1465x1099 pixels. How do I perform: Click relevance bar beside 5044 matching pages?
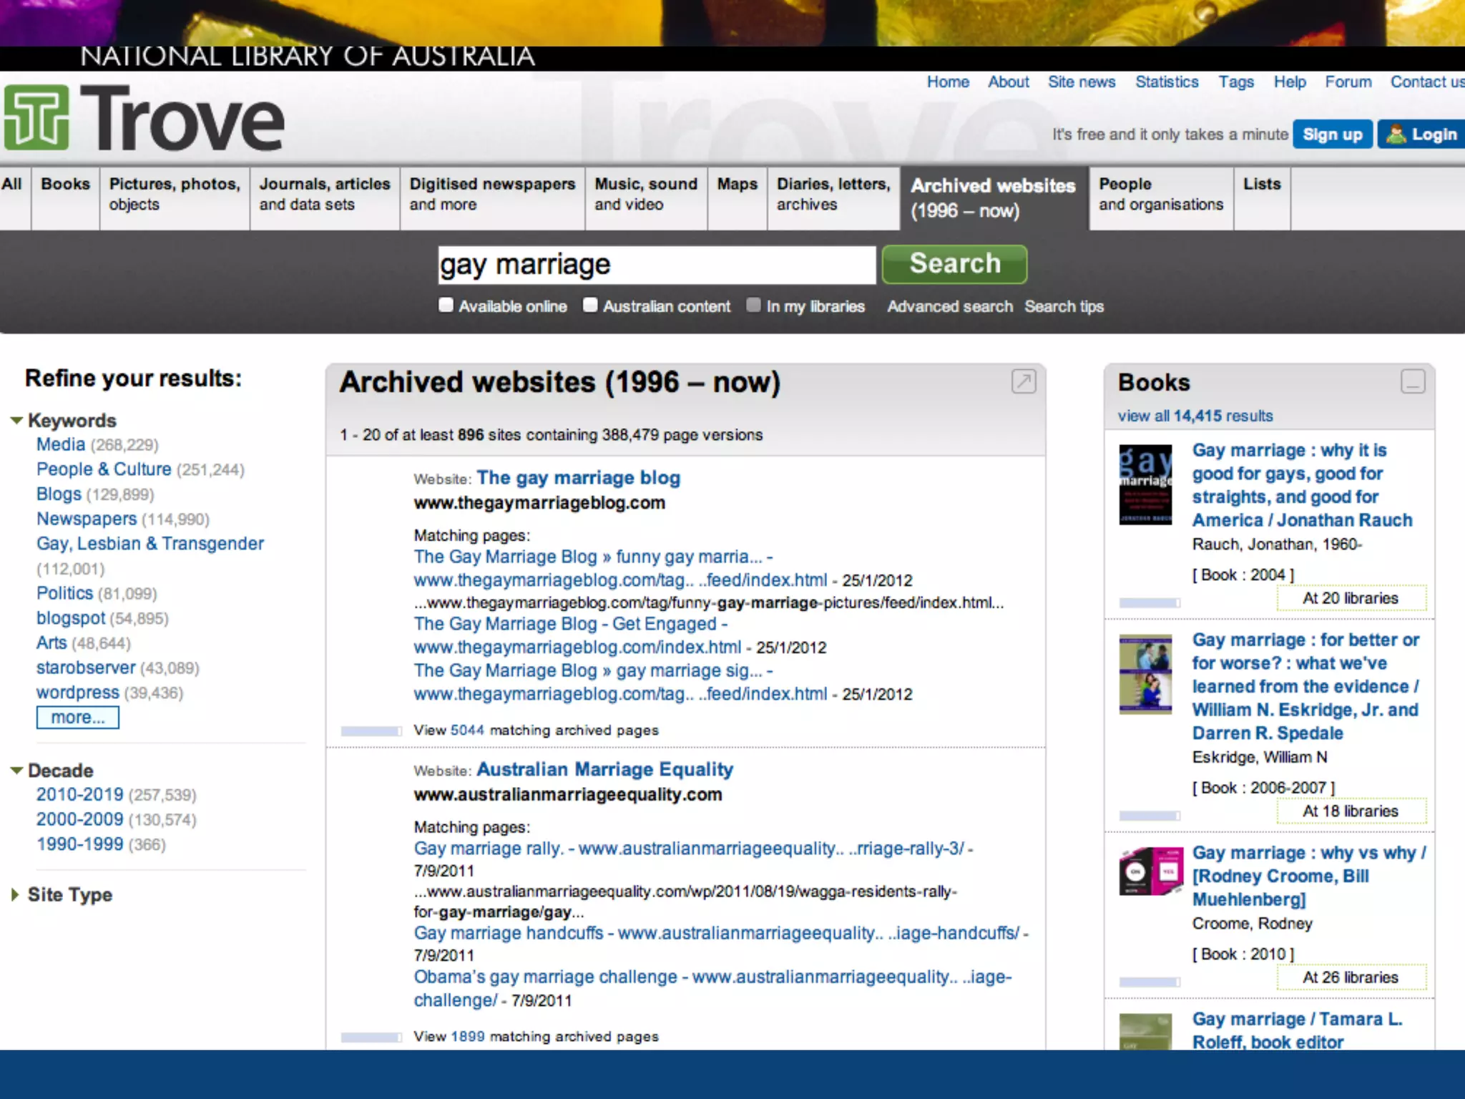[x=371, y=731]
